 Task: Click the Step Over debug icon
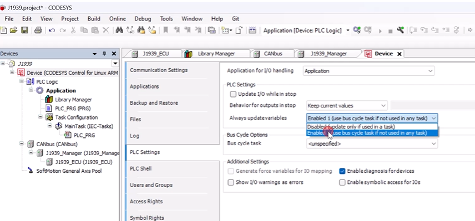[413, 30]
